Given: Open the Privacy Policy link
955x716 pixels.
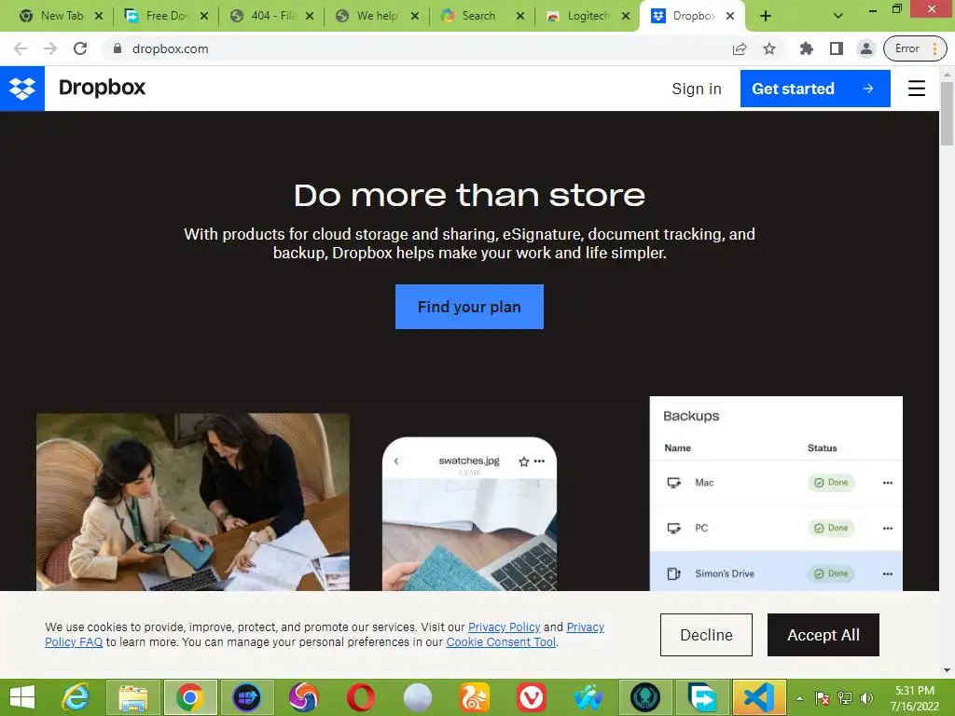Looking at the screenshot, I should tap(504, 627).
